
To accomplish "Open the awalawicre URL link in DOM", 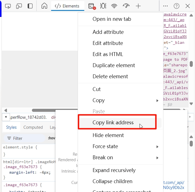I will point(175,14).
